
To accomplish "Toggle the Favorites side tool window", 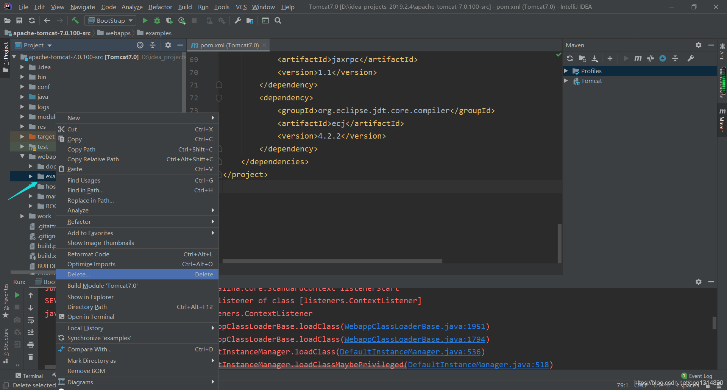I will coord(5,301).
